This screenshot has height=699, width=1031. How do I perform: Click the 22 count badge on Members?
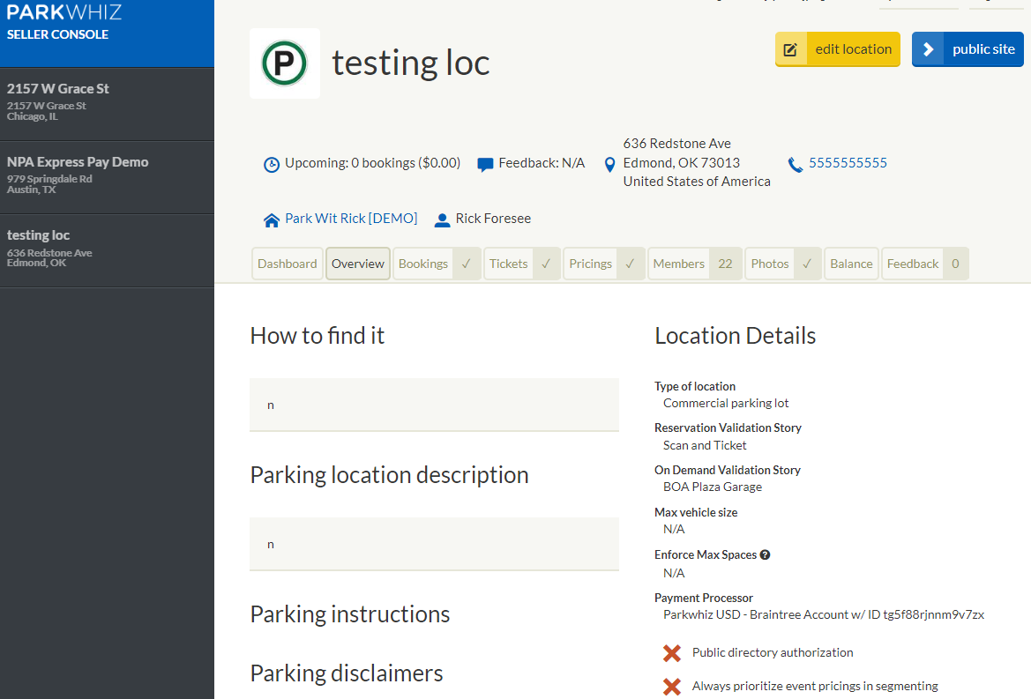coord(725,264)
